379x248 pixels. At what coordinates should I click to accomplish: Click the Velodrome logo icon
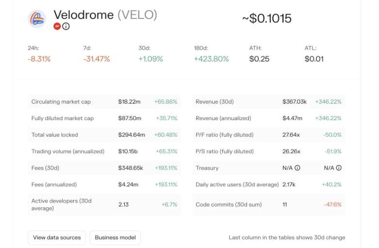(x=37, y=19)
